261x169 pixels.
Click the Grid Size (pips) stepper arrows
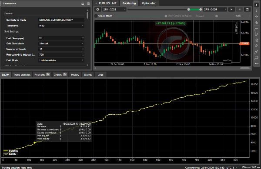click(x=83, y=38)
